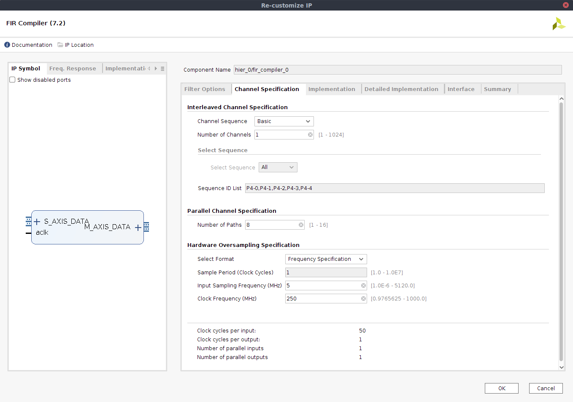Image resolution: width=573 pixels, height=402 pixels.
Task: Open the Documentation info icon
Action: pos(7,45)
